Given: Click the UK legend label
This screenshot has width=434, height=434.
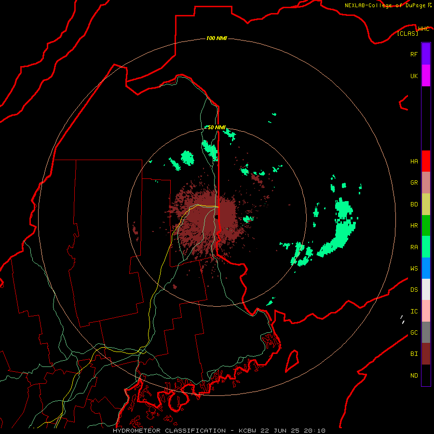Looking at the screenshot, I should (414, 76).
